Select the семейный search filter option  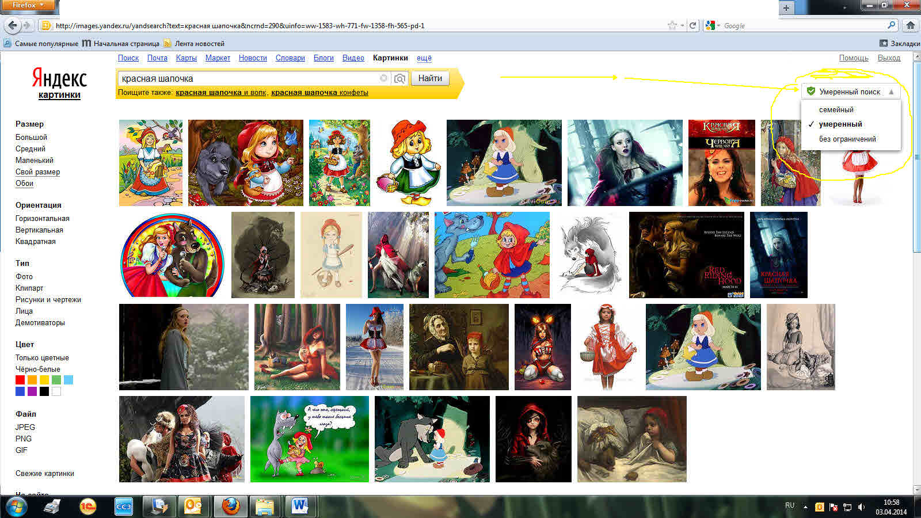pyautogui.click(x=836, y=109)
